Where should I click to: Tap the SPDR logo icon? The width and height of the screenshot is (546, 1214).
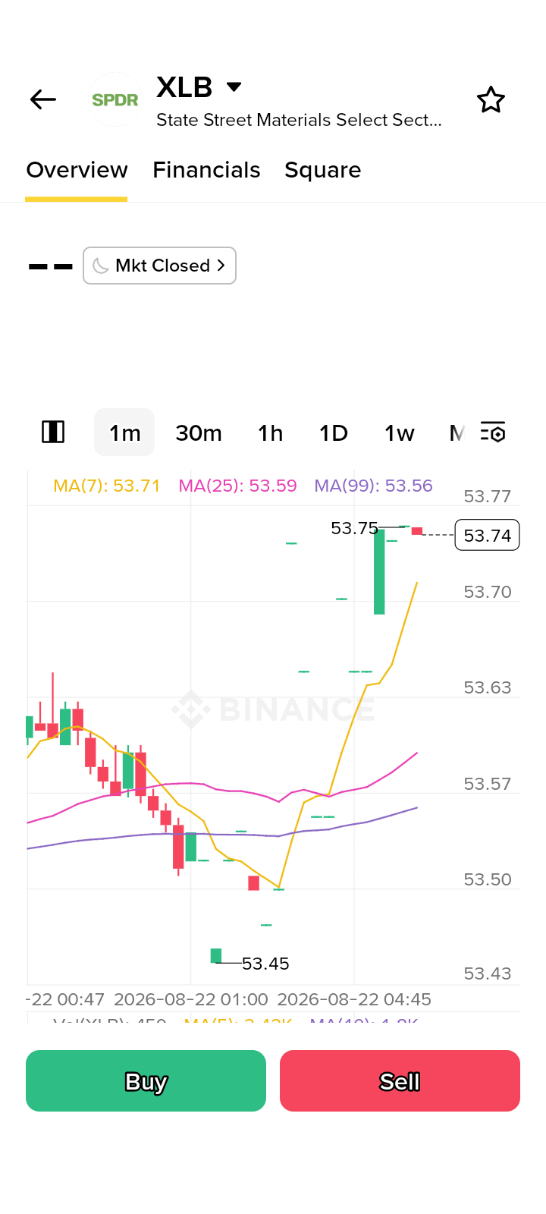click(115, 99)
